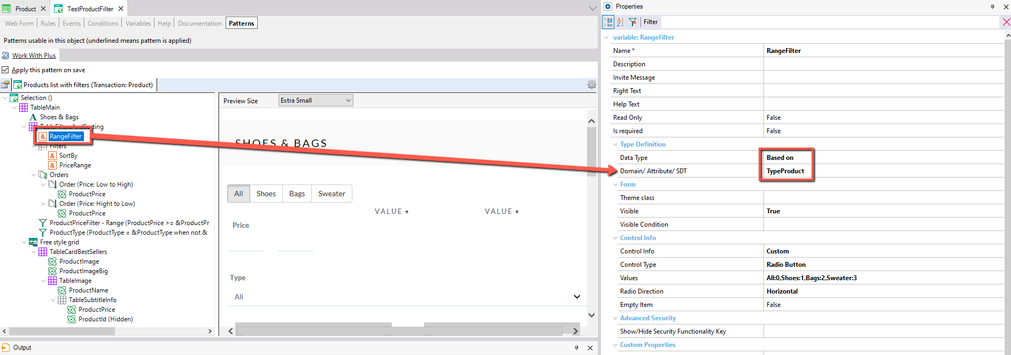Select Products list with filters instance tab
Viewport: 1011px width, 355px height.
[x=83, y=84]
